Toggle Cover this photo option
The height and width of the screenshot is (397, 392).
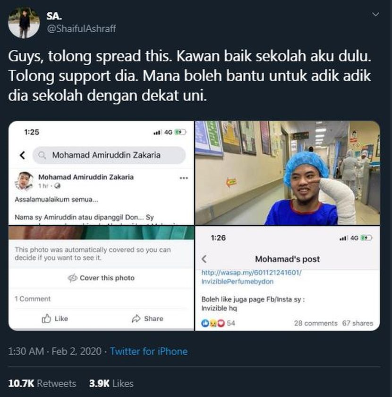click(x=101, y=278)
